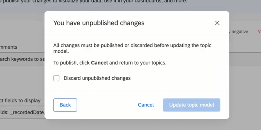Click the Cancel link in dialog footer
261x130 pixels.
146,105
